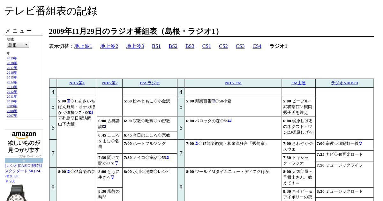Click the icon after 古典講読 in NHK第2
This screenshot has width=383, height=201.
[x=104, y=127]
